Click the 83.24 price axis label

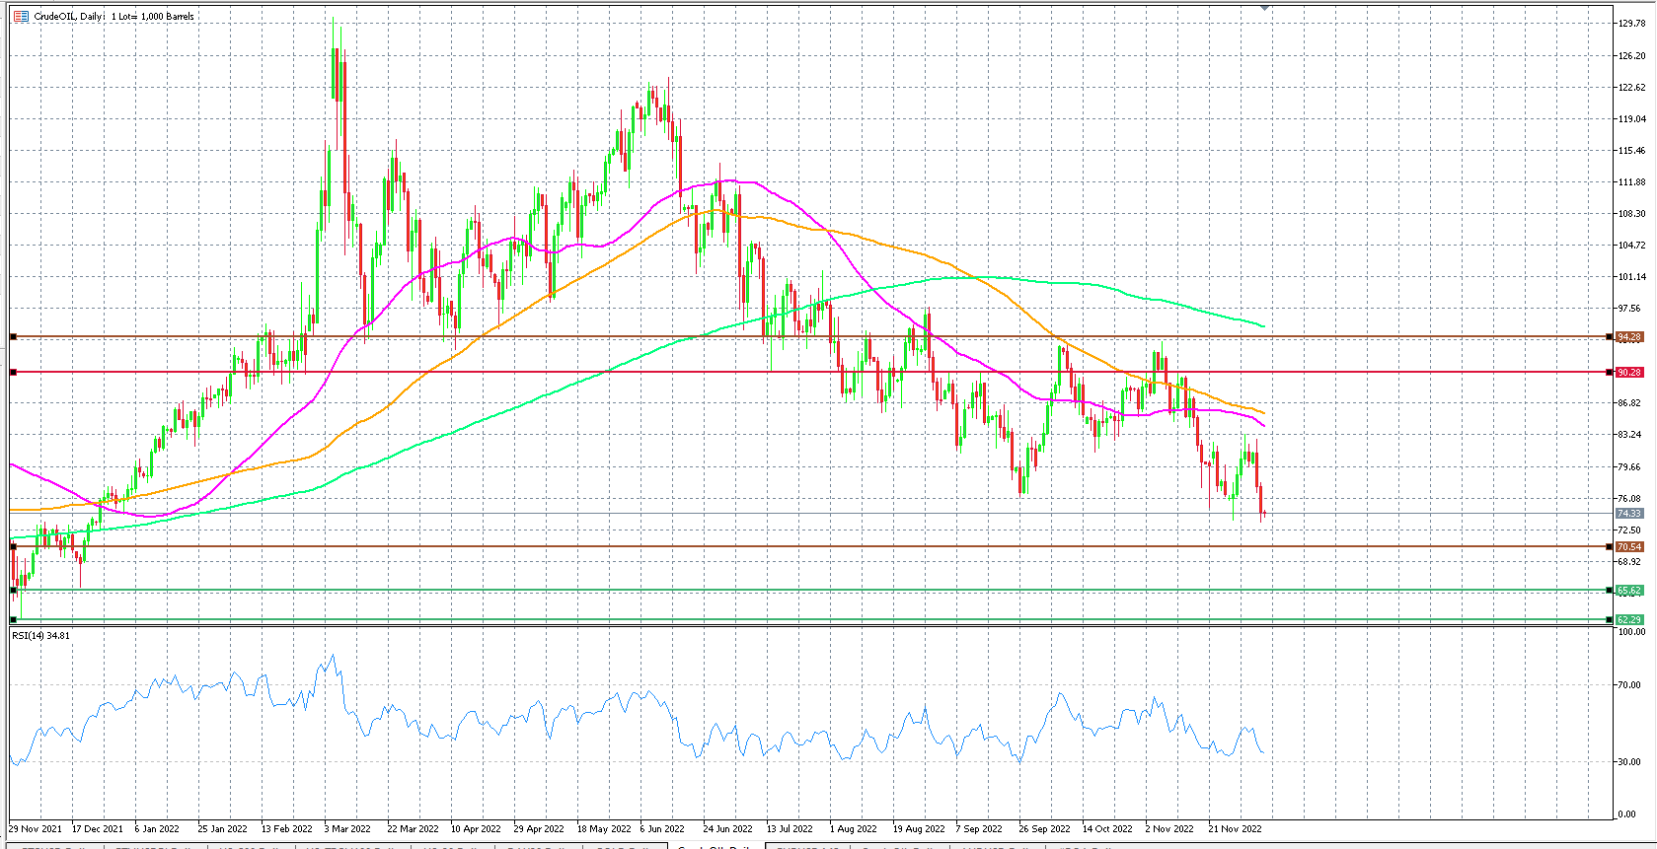[x=1630, y=435]
